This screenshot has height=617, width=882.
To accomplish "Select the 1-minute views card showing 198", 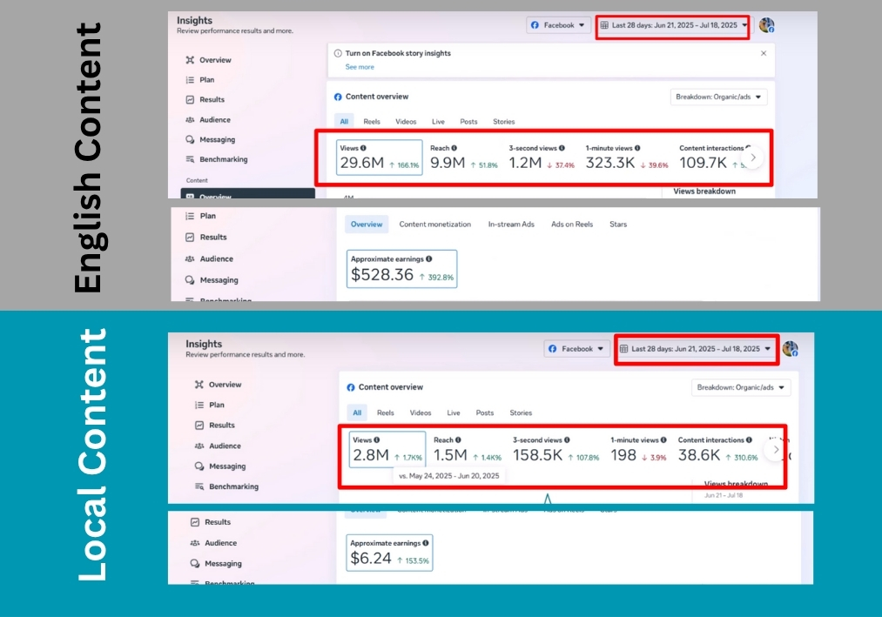I will [638, 449].
